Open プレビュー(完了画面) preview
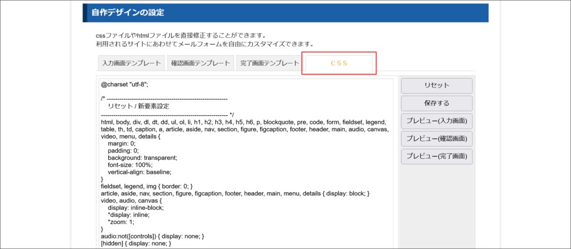The image size is (571, 249). click(437, 157)
